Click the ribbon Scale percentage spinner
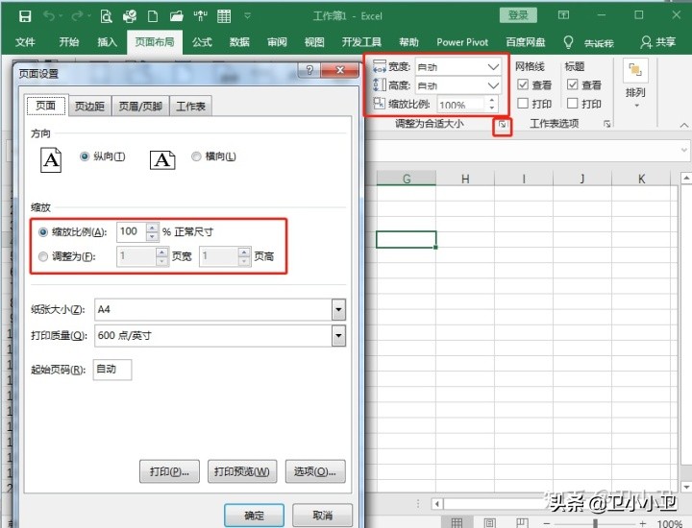This screenshot has height=528, width=692. pyautogui.click(x=492, y=104)
